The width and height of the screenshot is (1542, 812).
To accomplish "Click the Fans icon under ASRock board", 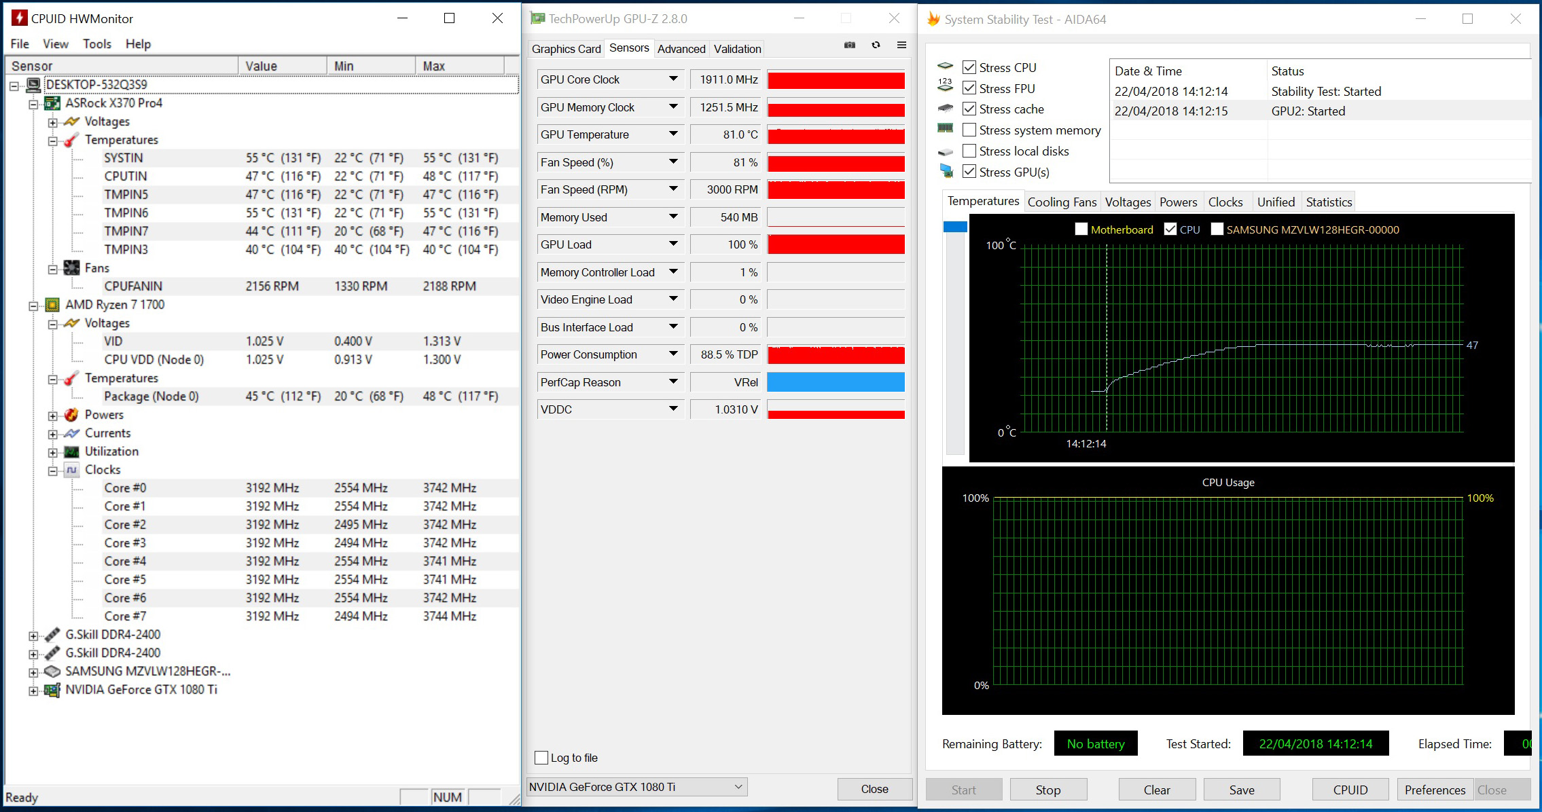I will click(x=71, y=268).
